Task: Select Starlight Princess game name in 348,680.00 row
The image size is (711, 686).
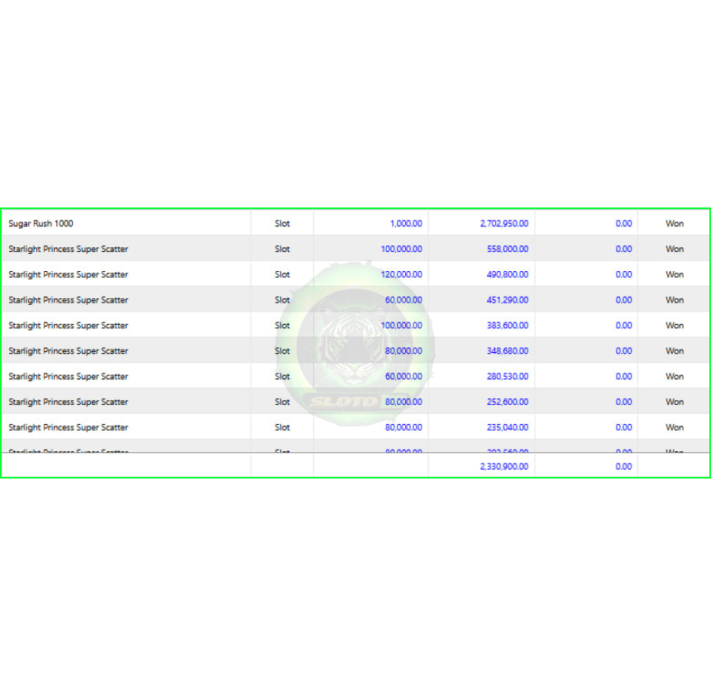Action: point(68,350)
